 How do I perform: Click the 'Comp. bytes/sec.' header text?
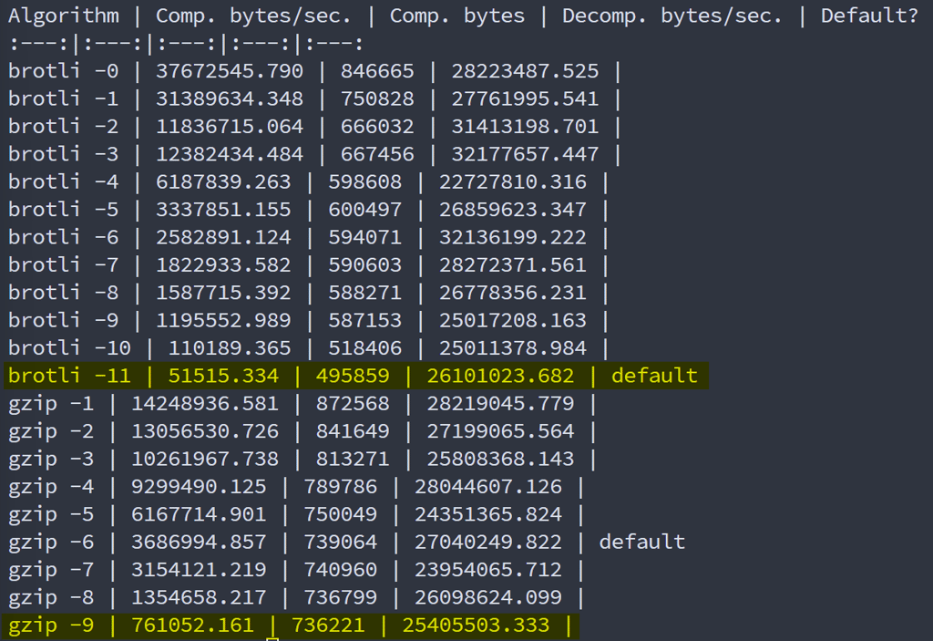pos(253,16)
